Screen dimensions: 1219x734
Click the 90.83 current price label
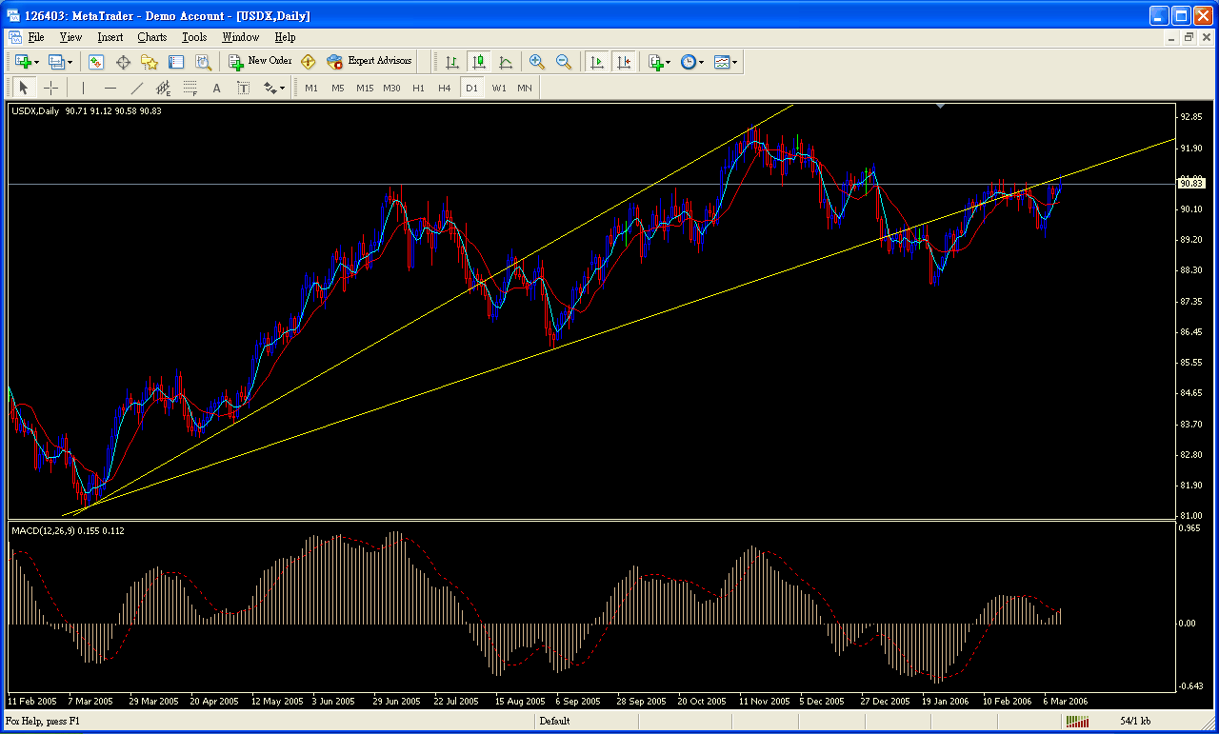pos(1190,182)
